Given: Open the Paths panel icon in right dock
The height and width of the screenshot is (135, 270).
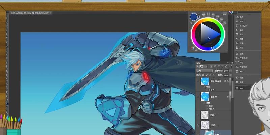Looking at the screenshot, I should (x=237, y=62).
